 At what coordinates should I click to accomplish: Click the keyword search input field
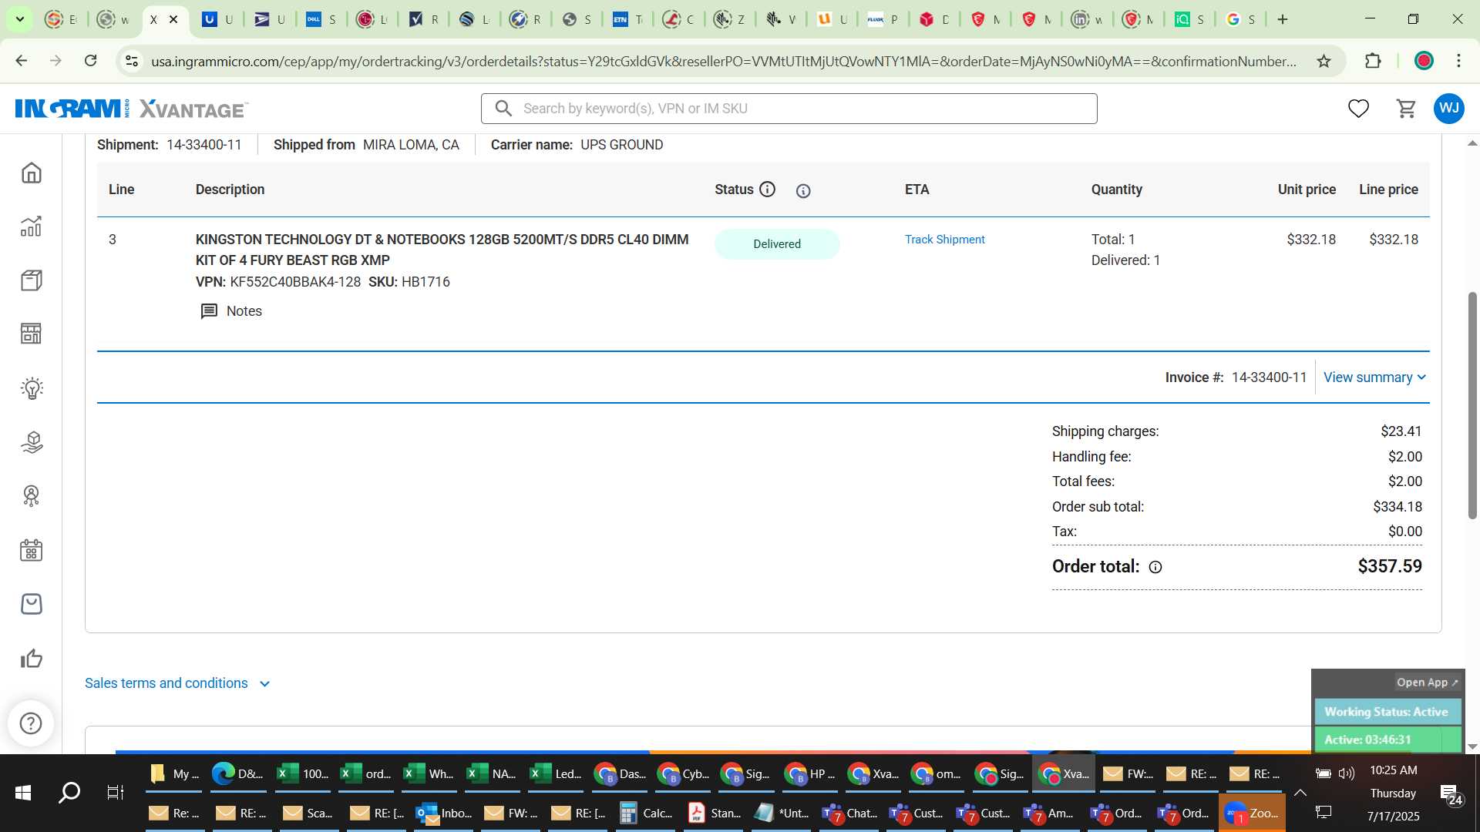tap(789, 109)
